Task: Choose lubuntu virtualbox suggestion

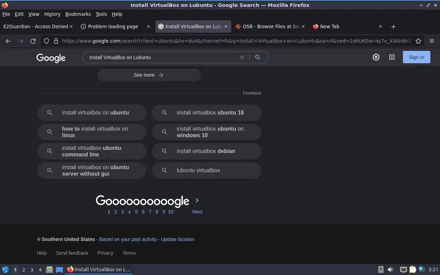Action: (207, 170)
